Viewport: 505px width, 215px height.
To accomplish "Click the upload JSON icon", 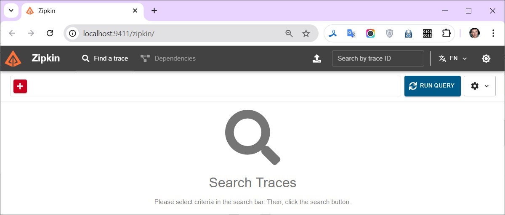I will 317,58.
